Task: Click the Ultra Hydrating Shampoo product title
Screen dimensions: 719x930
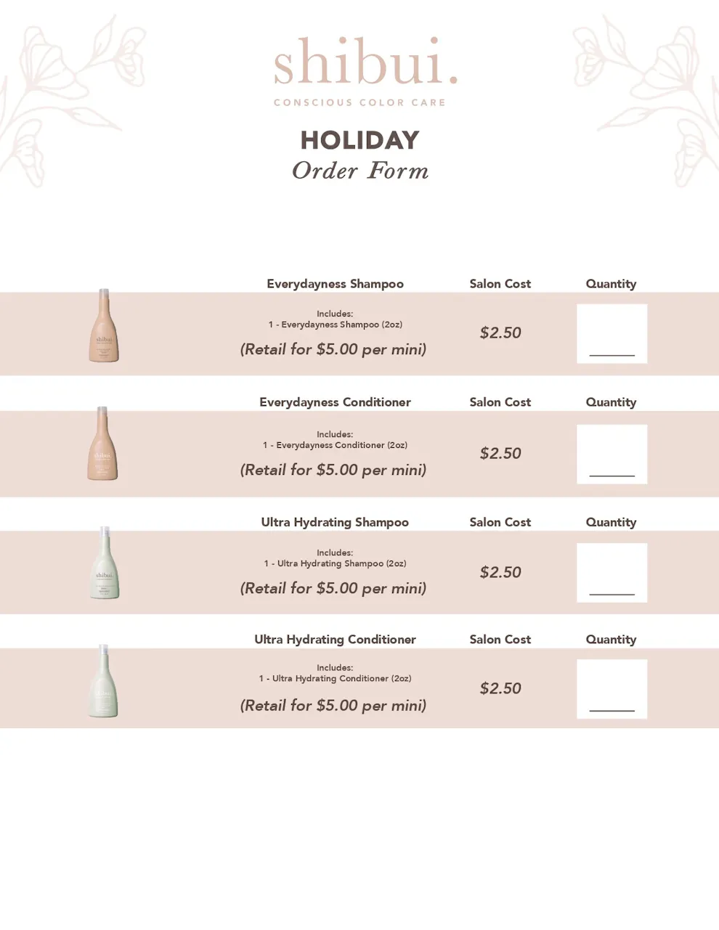Action: [x=335, y=522]
